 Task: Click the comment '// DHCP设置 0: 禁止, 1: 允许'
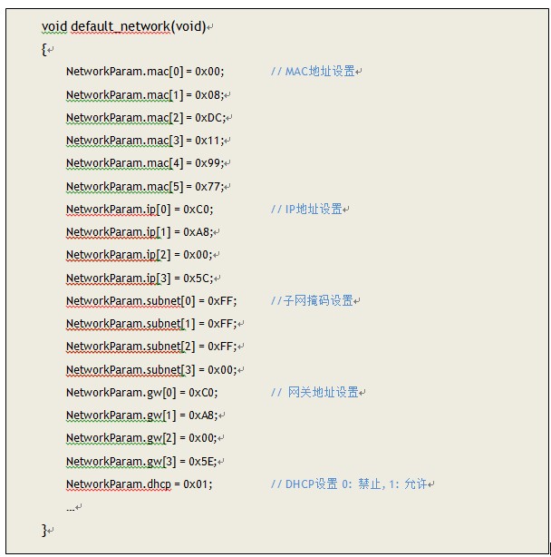[350, 484]
